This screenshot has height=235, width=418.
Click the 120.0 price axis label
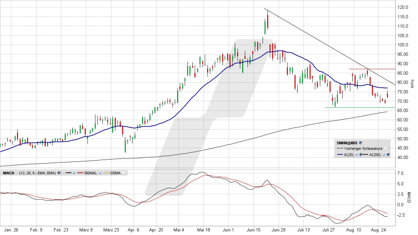pyautogui.click(x=404, y=7)
